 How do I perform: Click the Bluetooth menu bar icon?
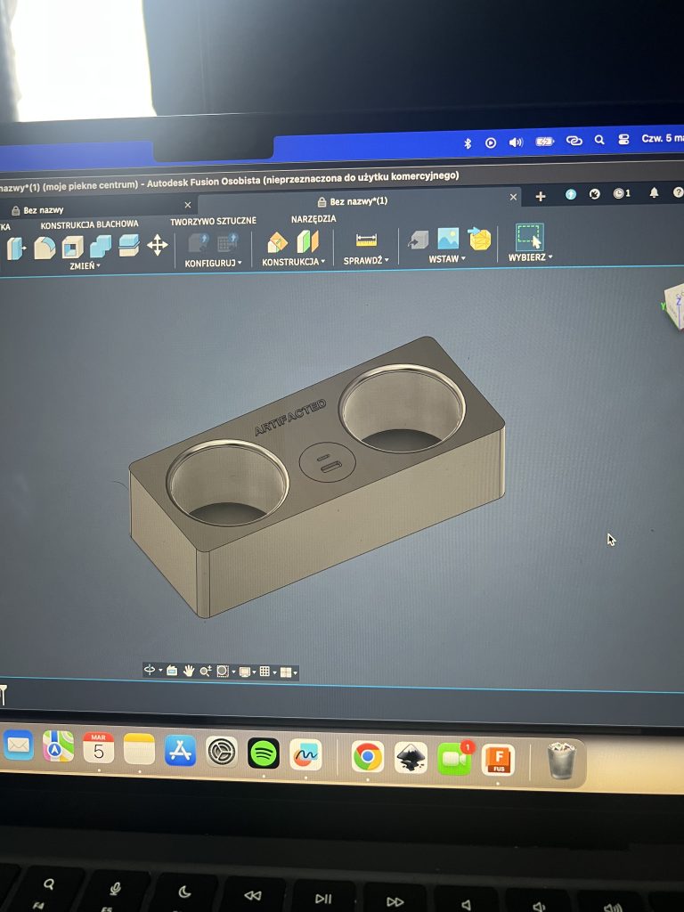click(468, 143)
